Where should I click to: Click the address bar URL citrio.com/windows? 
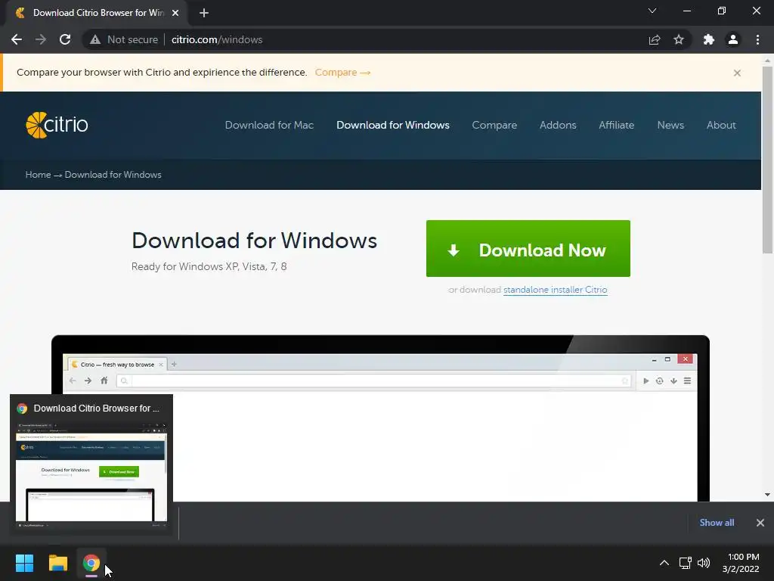point(217,39)
